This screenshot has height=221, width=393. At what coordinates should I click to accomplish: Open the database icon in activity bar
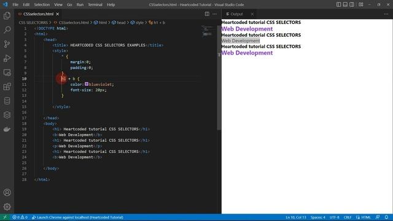7,101
